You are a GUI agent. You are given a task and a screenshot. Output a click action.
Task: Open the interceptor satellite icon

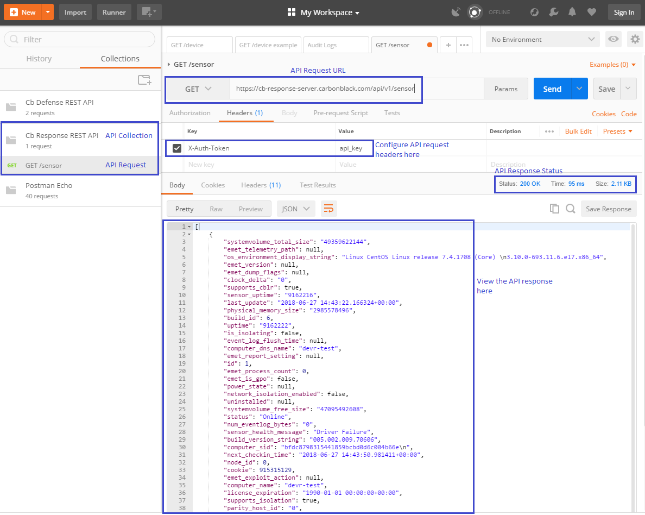pos(456,12)
